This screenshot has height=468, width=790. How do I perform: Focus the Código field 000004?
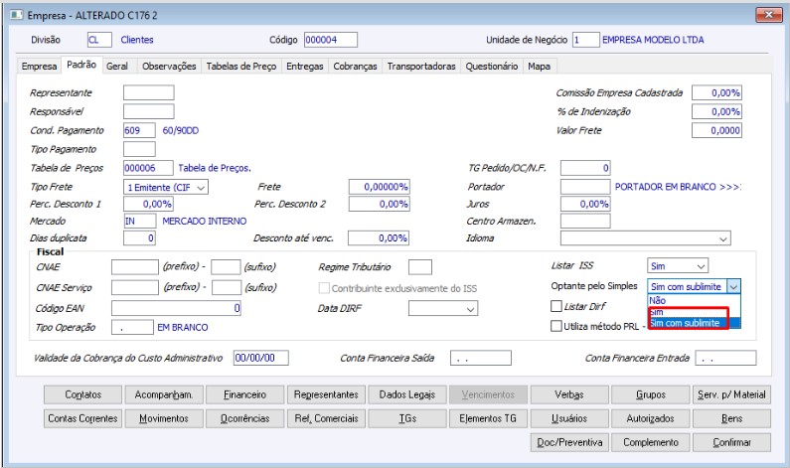(331, 40)
